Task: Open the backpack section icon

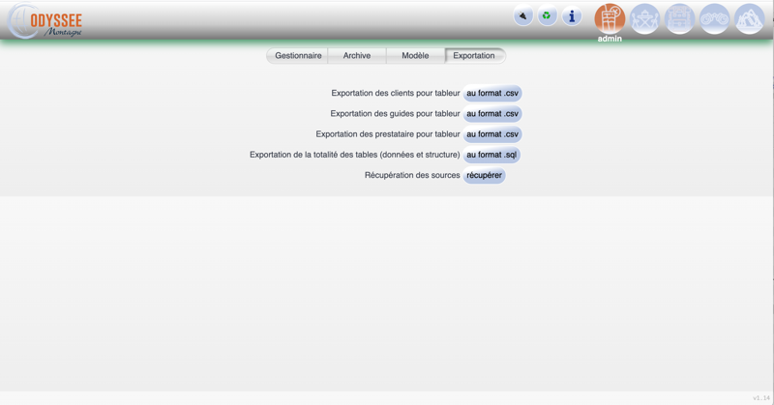Action: pyautogui.click(x=680, y=18)
